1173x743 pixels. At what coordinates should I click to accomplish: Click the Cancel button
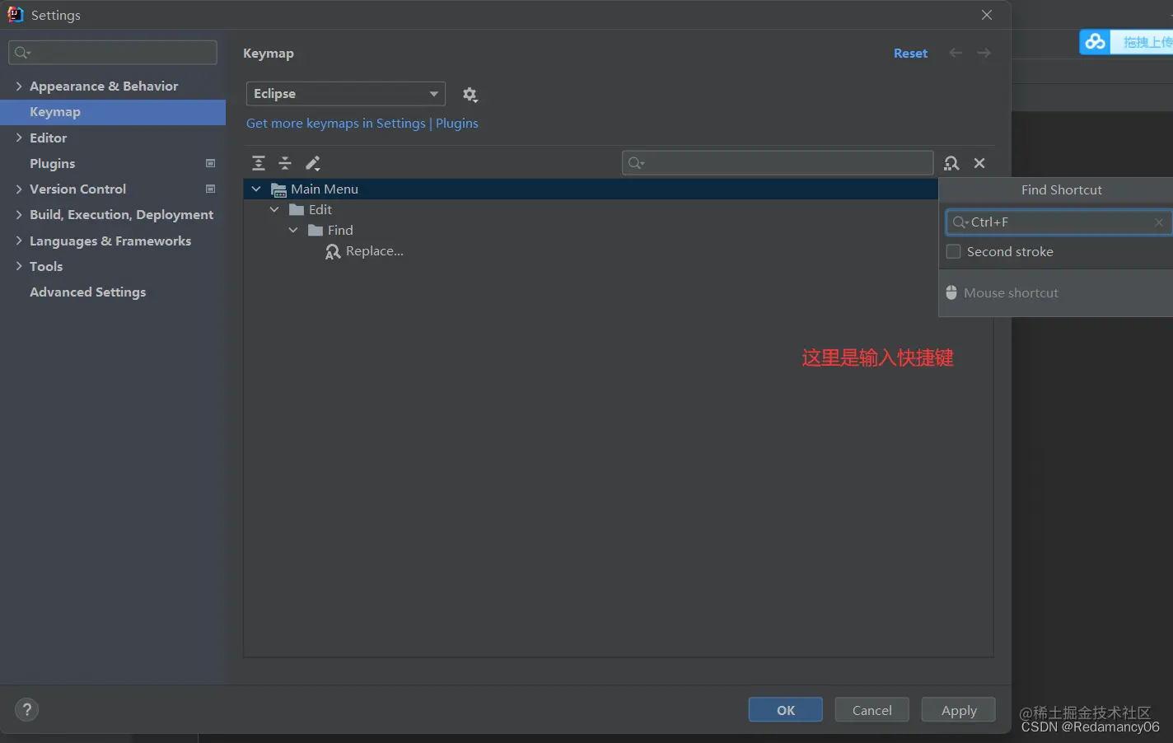[872, 710]
